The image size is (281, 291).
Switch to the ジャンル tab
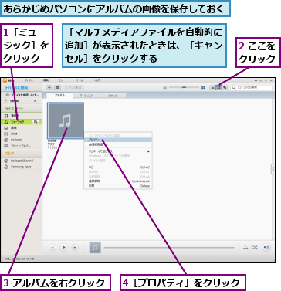pyautogui.click(x=113, y=96)
